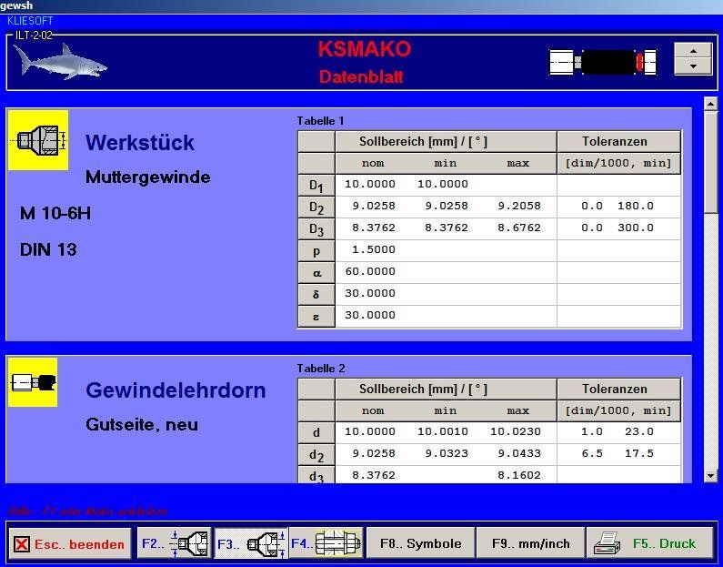
Task: Select row header D1 in Tabelle 1
Action: [x=316, y=185]
